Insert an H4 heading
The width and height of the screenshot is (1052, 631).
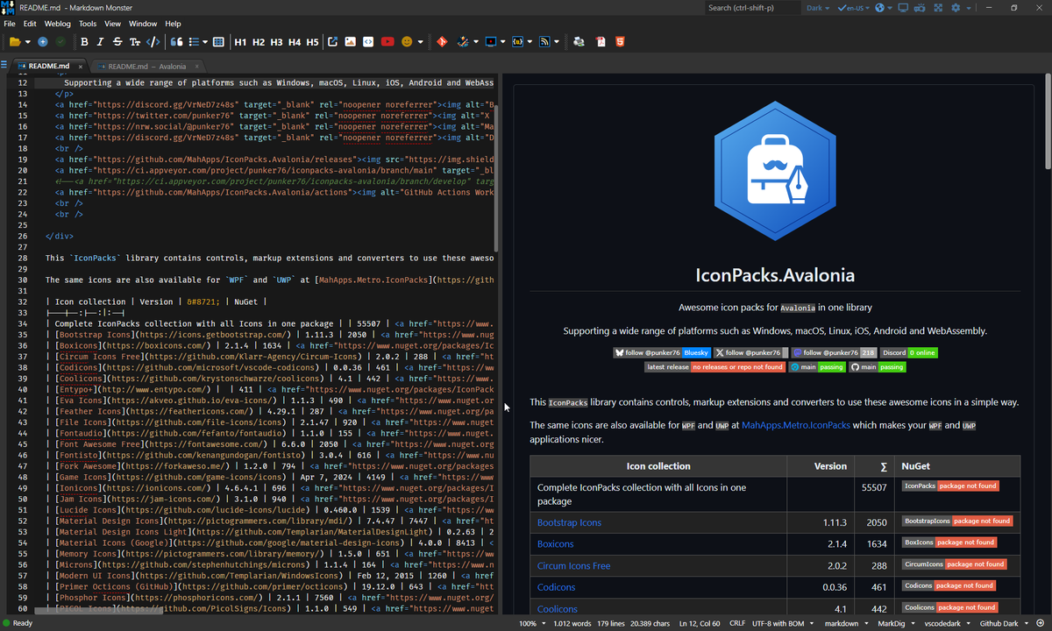tap(295, 41)
